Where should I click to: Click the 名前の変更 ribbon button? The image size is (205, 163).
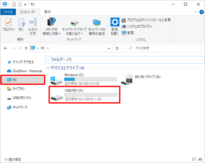(33, 27)
